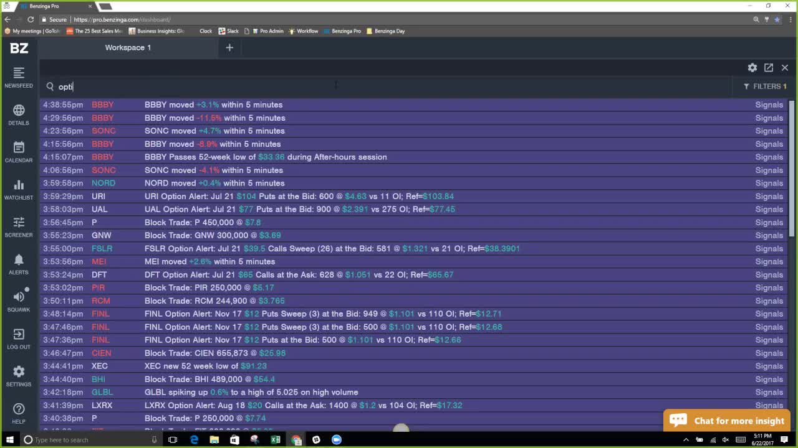Image resolution: width=798 pixels, height=448 pixels.
Task: Open the Pro Admin bookmark
Action: [268, 31]
